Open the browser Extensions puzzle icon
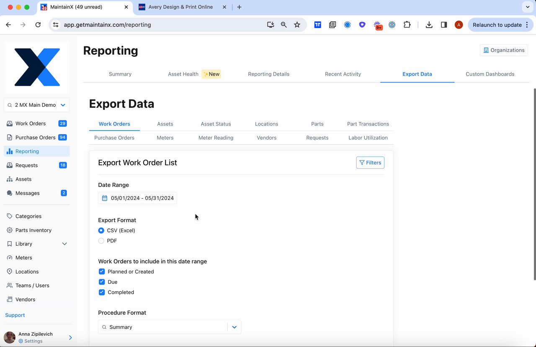The image size is (536, 347). (x=407, y=25)
